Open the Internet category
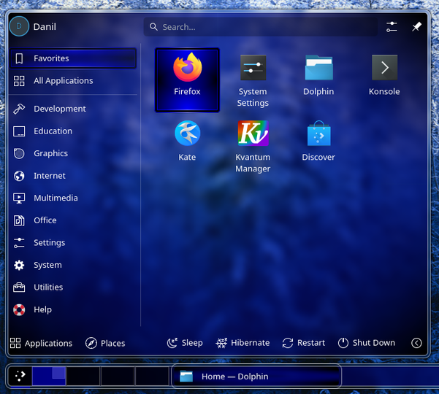This screenshot has height=394, width=439. click(73, 176)
